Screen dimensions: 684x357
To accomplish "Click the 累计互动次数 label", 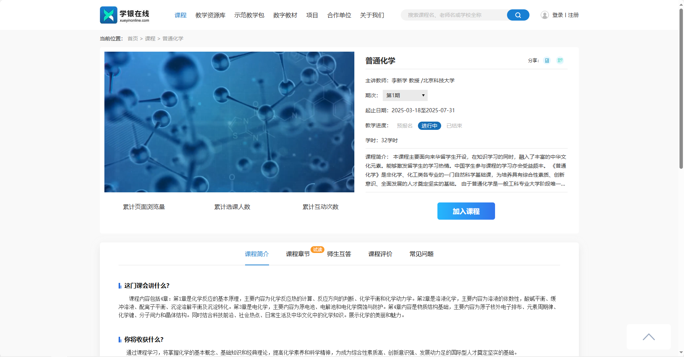I will [320, 207].
